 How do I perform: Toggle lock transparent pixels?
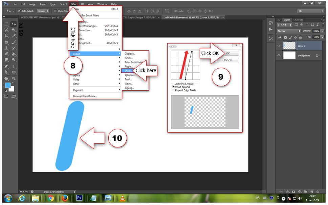[x=285, y=37]
